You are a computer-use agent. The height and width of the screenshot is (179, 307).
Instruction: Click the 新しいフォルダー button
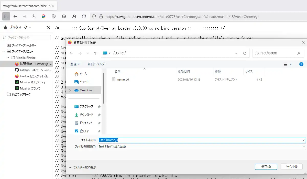97,64
